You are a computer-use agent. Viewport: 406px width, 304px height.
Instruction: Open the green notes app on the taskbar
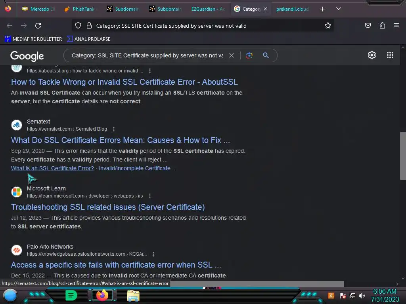[x=71, y=295]
